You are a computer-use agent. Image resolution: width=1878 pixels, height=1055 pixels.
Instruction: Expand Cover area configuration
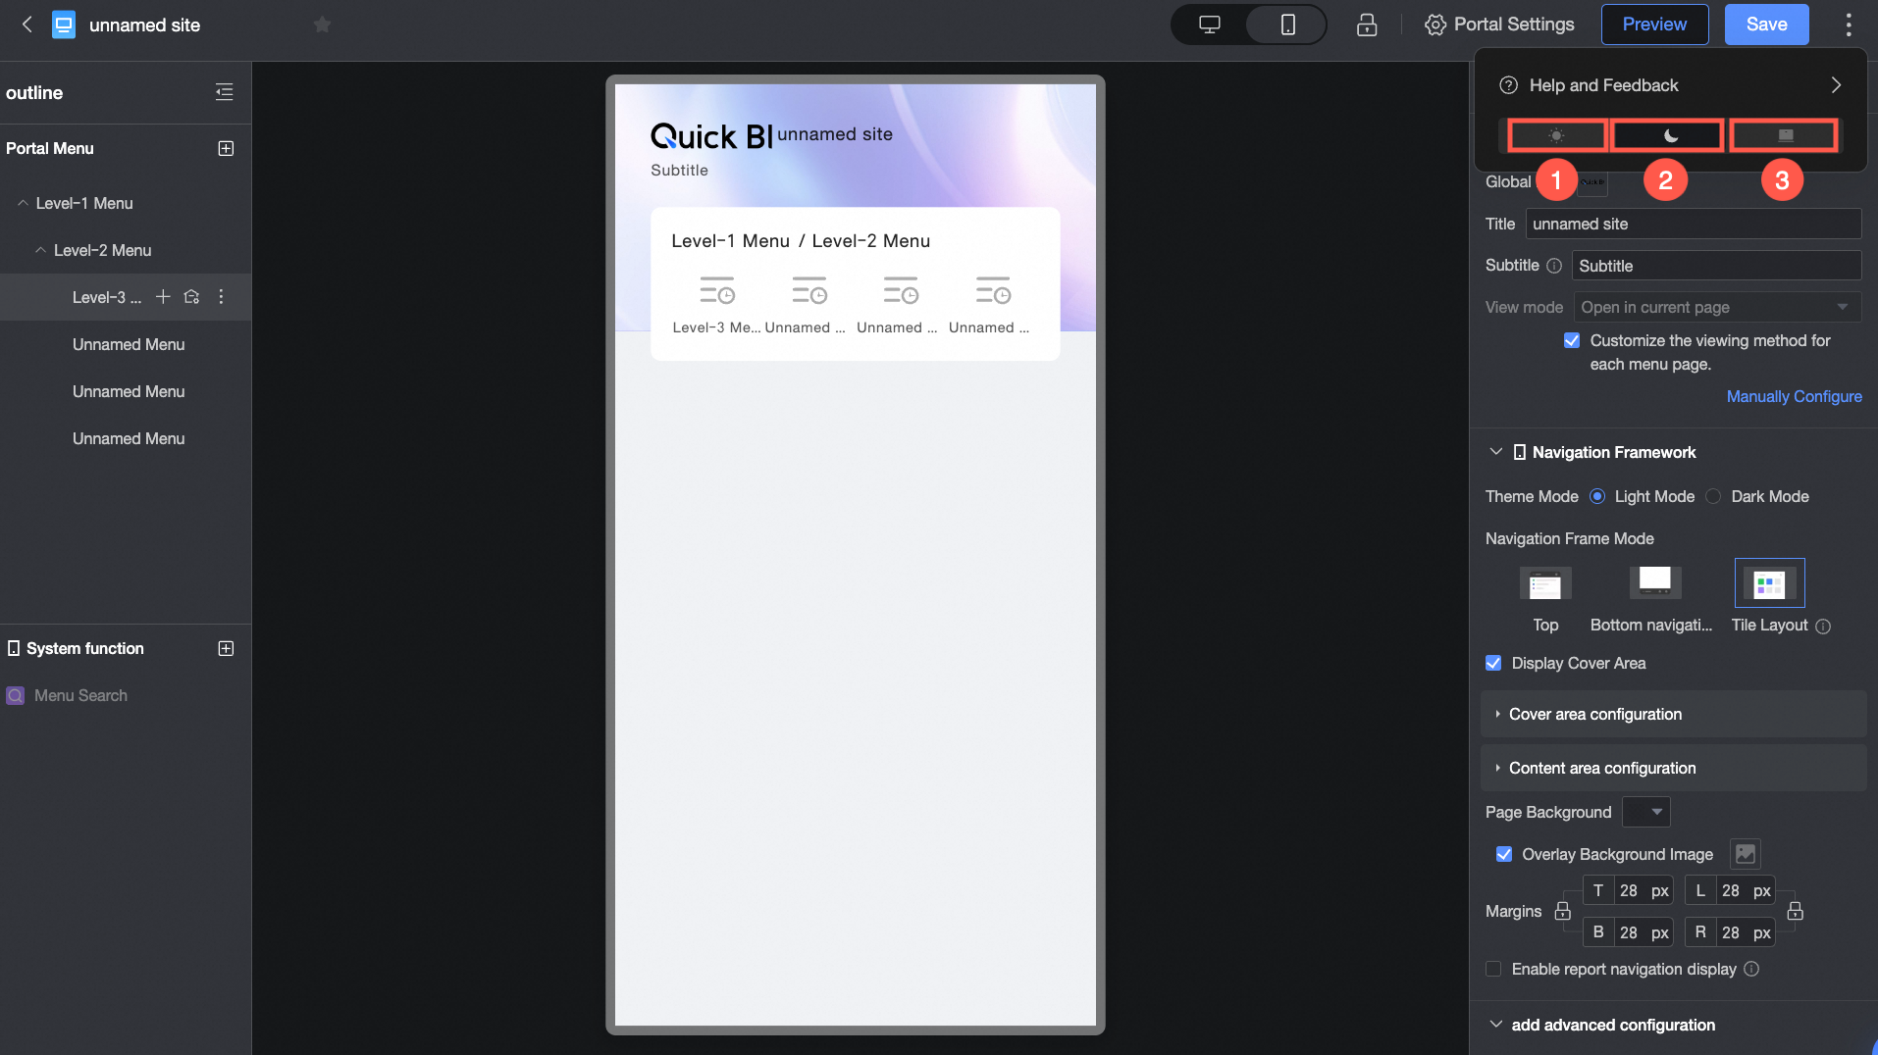[1673, 714]
